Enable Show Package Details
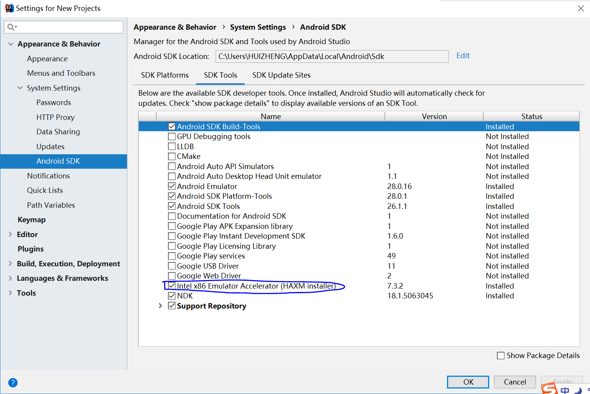590x394 pixels. 501,355
